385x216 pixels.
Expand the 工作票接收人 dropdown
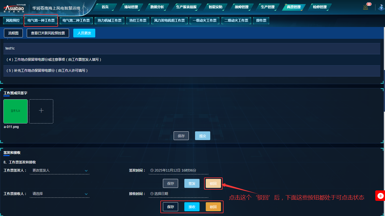tap(86, 194)
